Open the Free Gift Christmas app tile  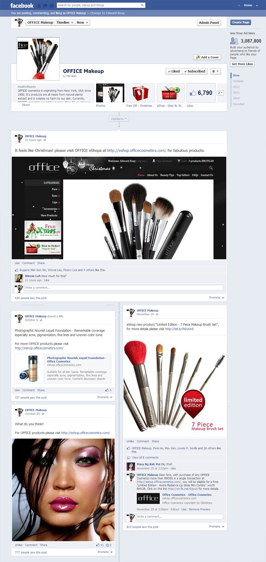(x=140, y=93)
